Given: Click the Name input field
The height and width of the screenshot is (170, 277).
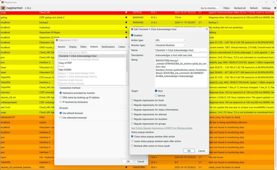Looking at the screenshot, I should tap(181, 50).
